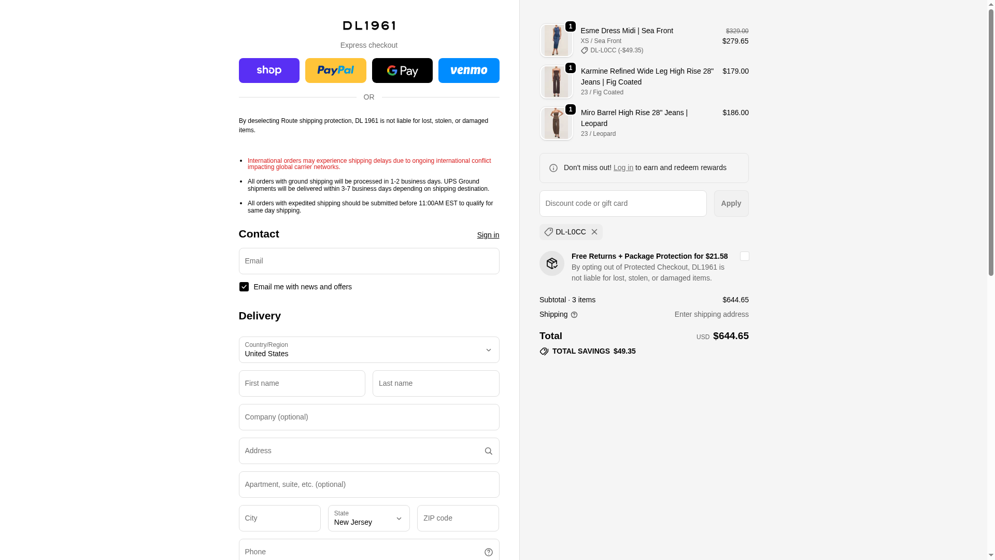Select Google Pay express checkout
995x560 pixels.
point(402,71)
